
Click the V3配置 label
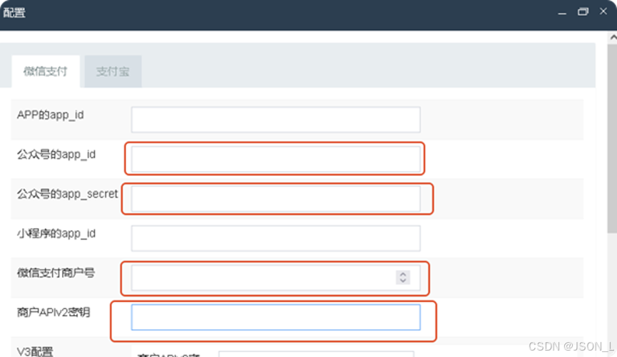[x=35, y=351]
